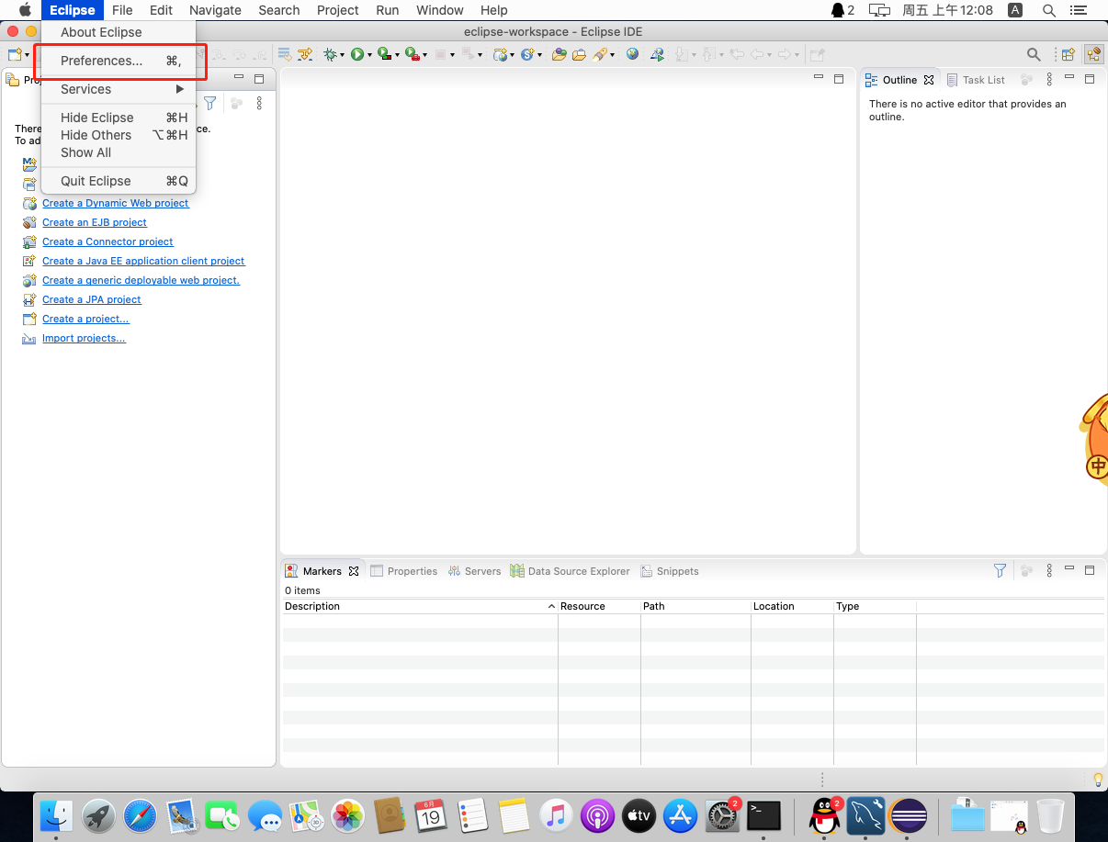Open the Project menu
Viewport: 1108px width, 842px height.
(338, 10)
